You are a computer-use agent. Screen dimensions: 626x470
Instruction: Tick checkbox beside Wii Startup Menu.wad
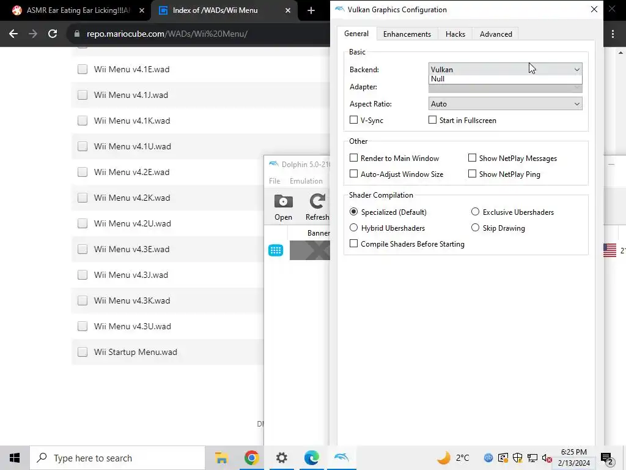coord(83,352)
